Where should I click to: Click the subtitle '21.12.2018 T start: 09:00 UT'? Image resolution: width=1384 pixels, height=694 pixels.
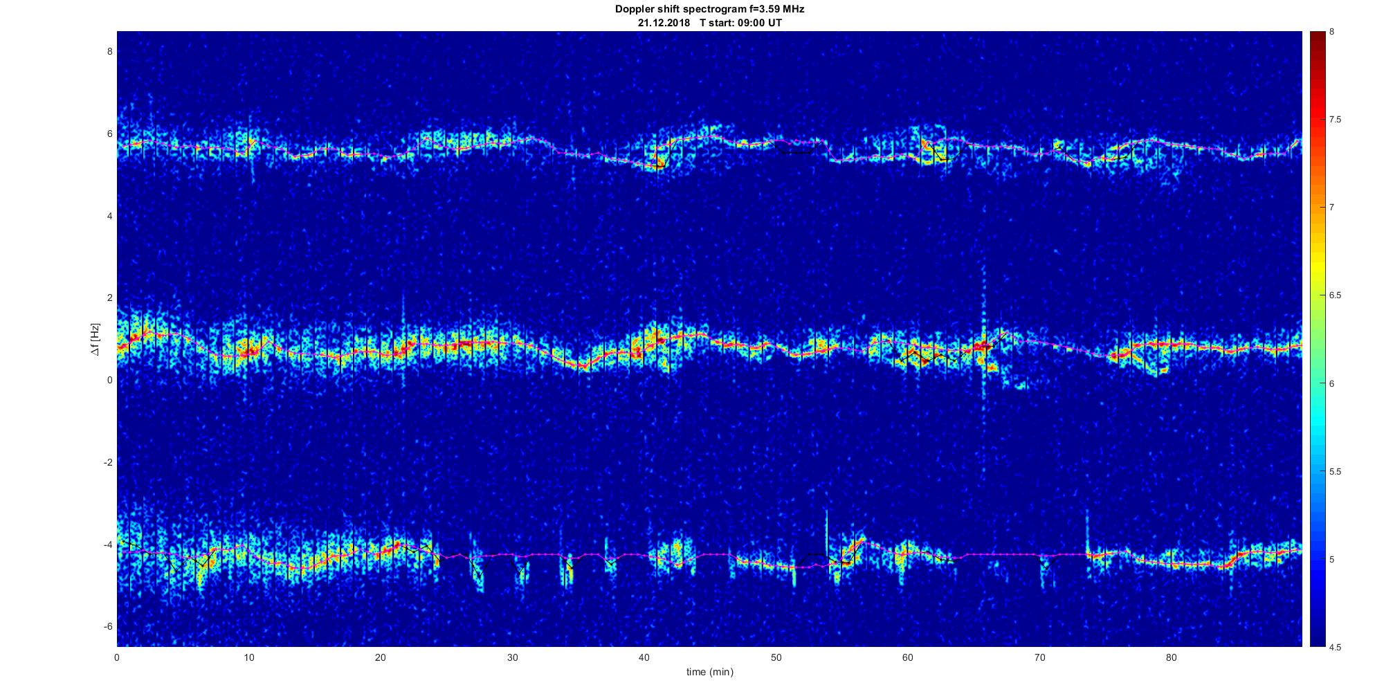(709, 23)
